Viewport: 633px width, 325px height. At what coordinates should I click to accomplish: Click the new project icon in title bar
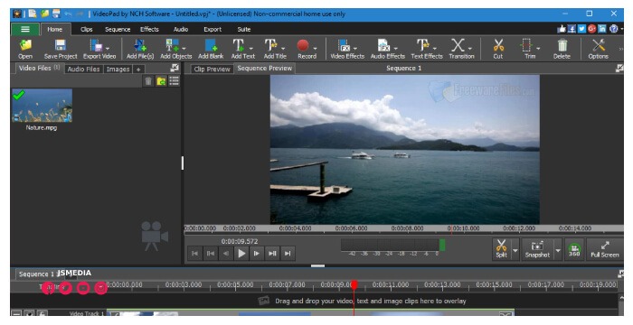[x=32, y=14]
